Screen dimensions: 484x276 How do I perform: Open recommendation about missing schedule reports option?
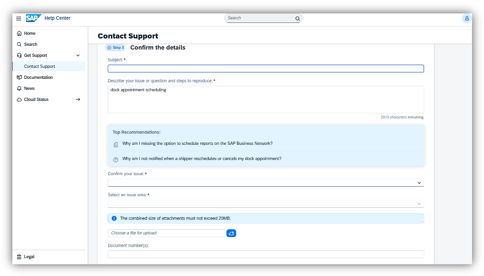coord(197,144)
